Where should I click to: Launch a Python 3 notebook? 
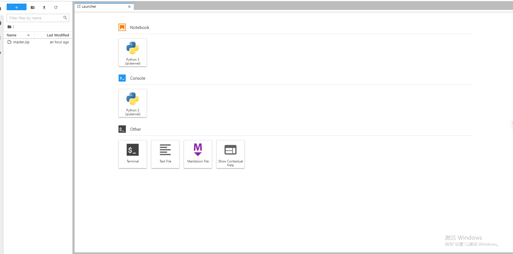(x=133, y=52)
